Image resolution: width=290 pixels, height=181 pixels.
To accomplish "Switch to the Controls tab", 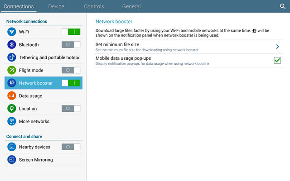I will coord(94,6).
